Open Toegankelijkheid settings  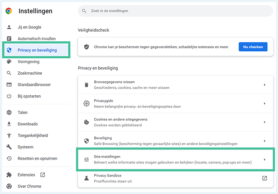[x=33, y=135]
